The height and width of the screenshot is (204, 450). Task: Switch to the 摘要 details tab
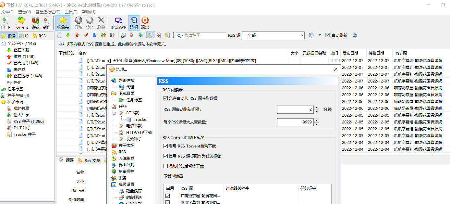click(x=67, y=160)
